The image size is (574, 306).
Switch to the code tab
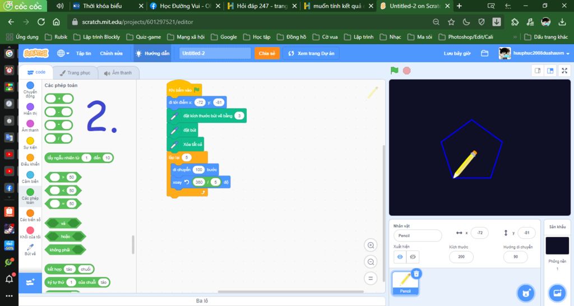pos(36,72)
